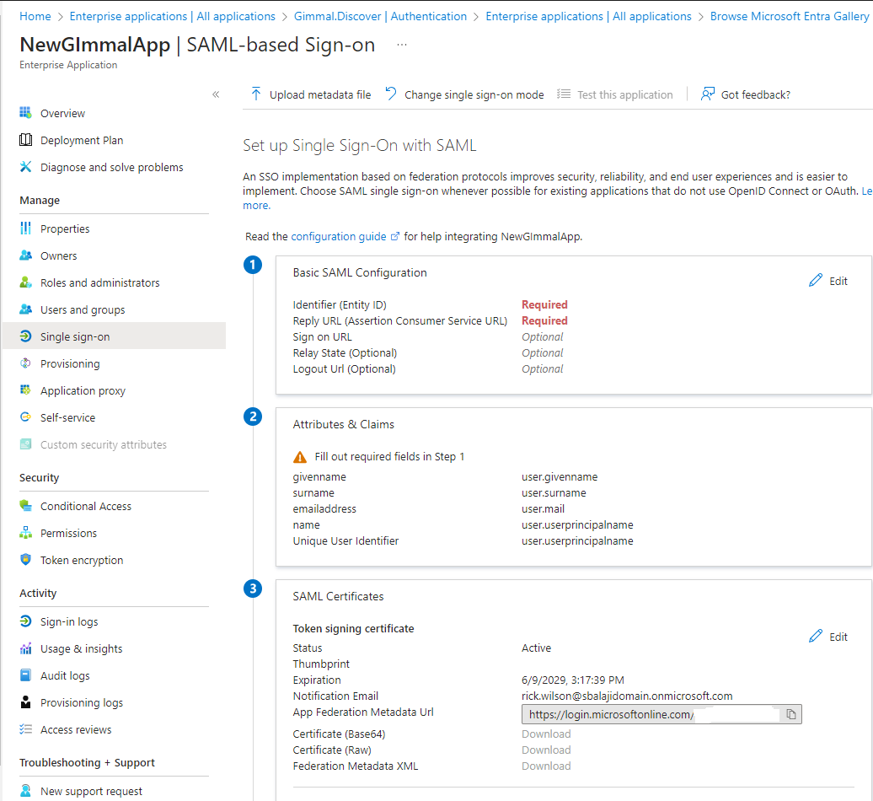Collapse the left navigation sidebar
The image size is (873, 801).
[x=216, y=94]
